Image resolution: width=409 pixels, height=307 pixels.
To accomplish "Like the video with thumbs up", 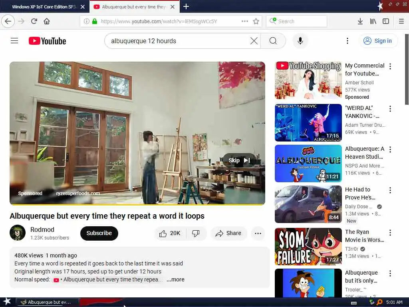I will [x=170, y=233].
